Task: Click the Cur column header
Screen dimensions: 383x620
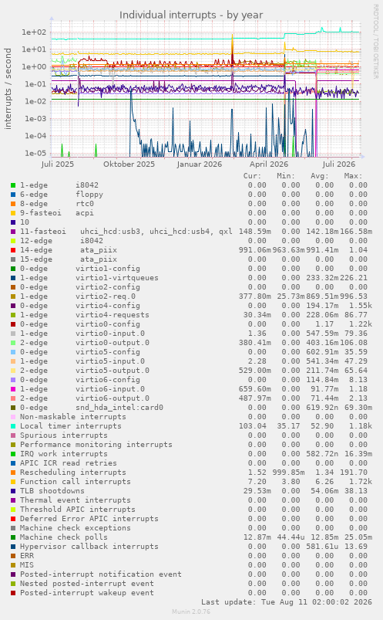Action: click(252, 176)
